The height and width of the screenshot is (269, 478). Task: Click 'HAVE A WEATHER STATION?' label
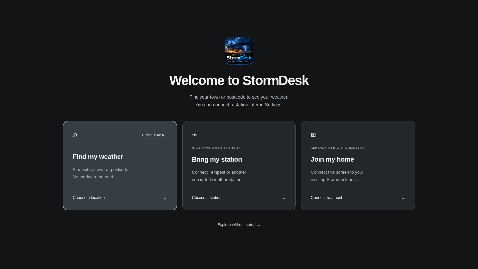(216, 148)
